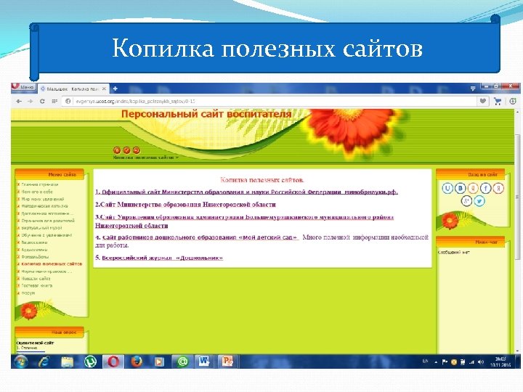Open the Speed Dial grid icon
The height and width of the screenshot is (392, 523).
click(x=54, y=102)
